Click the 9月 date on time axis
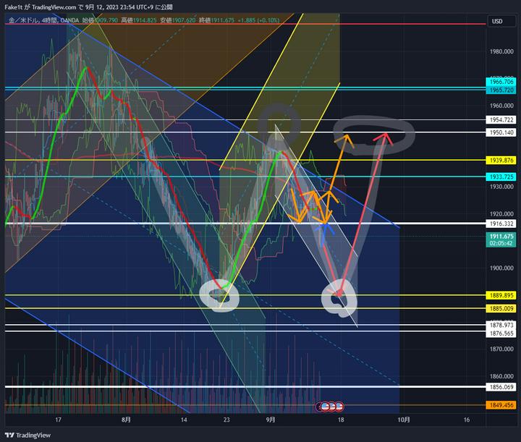The height and width of the screenshot is (442, 521). tap(270, 420)
